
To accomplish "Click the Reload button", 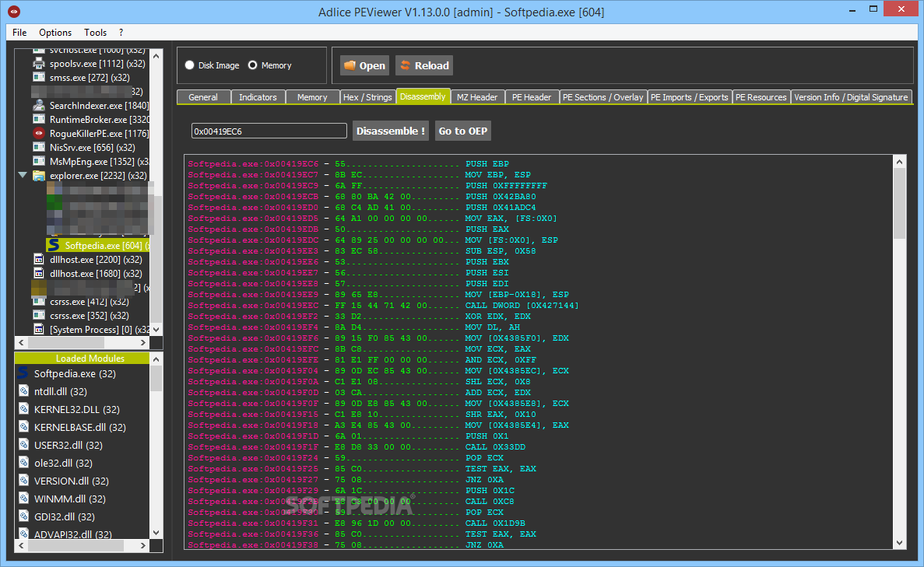I will pyautogui.click(x=424, y=65).
